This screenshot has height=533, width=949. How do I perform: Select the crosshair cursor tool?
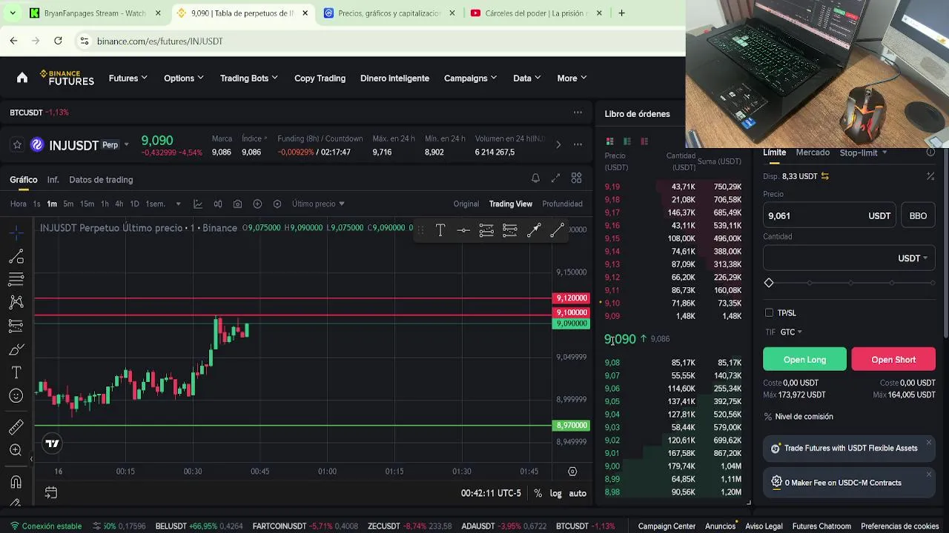click(x=16, y=234)
